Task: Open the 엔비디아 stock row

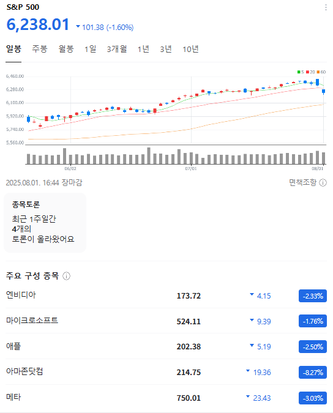Action: 166,296
